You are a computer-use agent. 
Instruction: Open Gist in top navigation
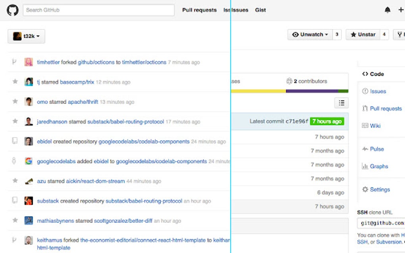(260, 10)
